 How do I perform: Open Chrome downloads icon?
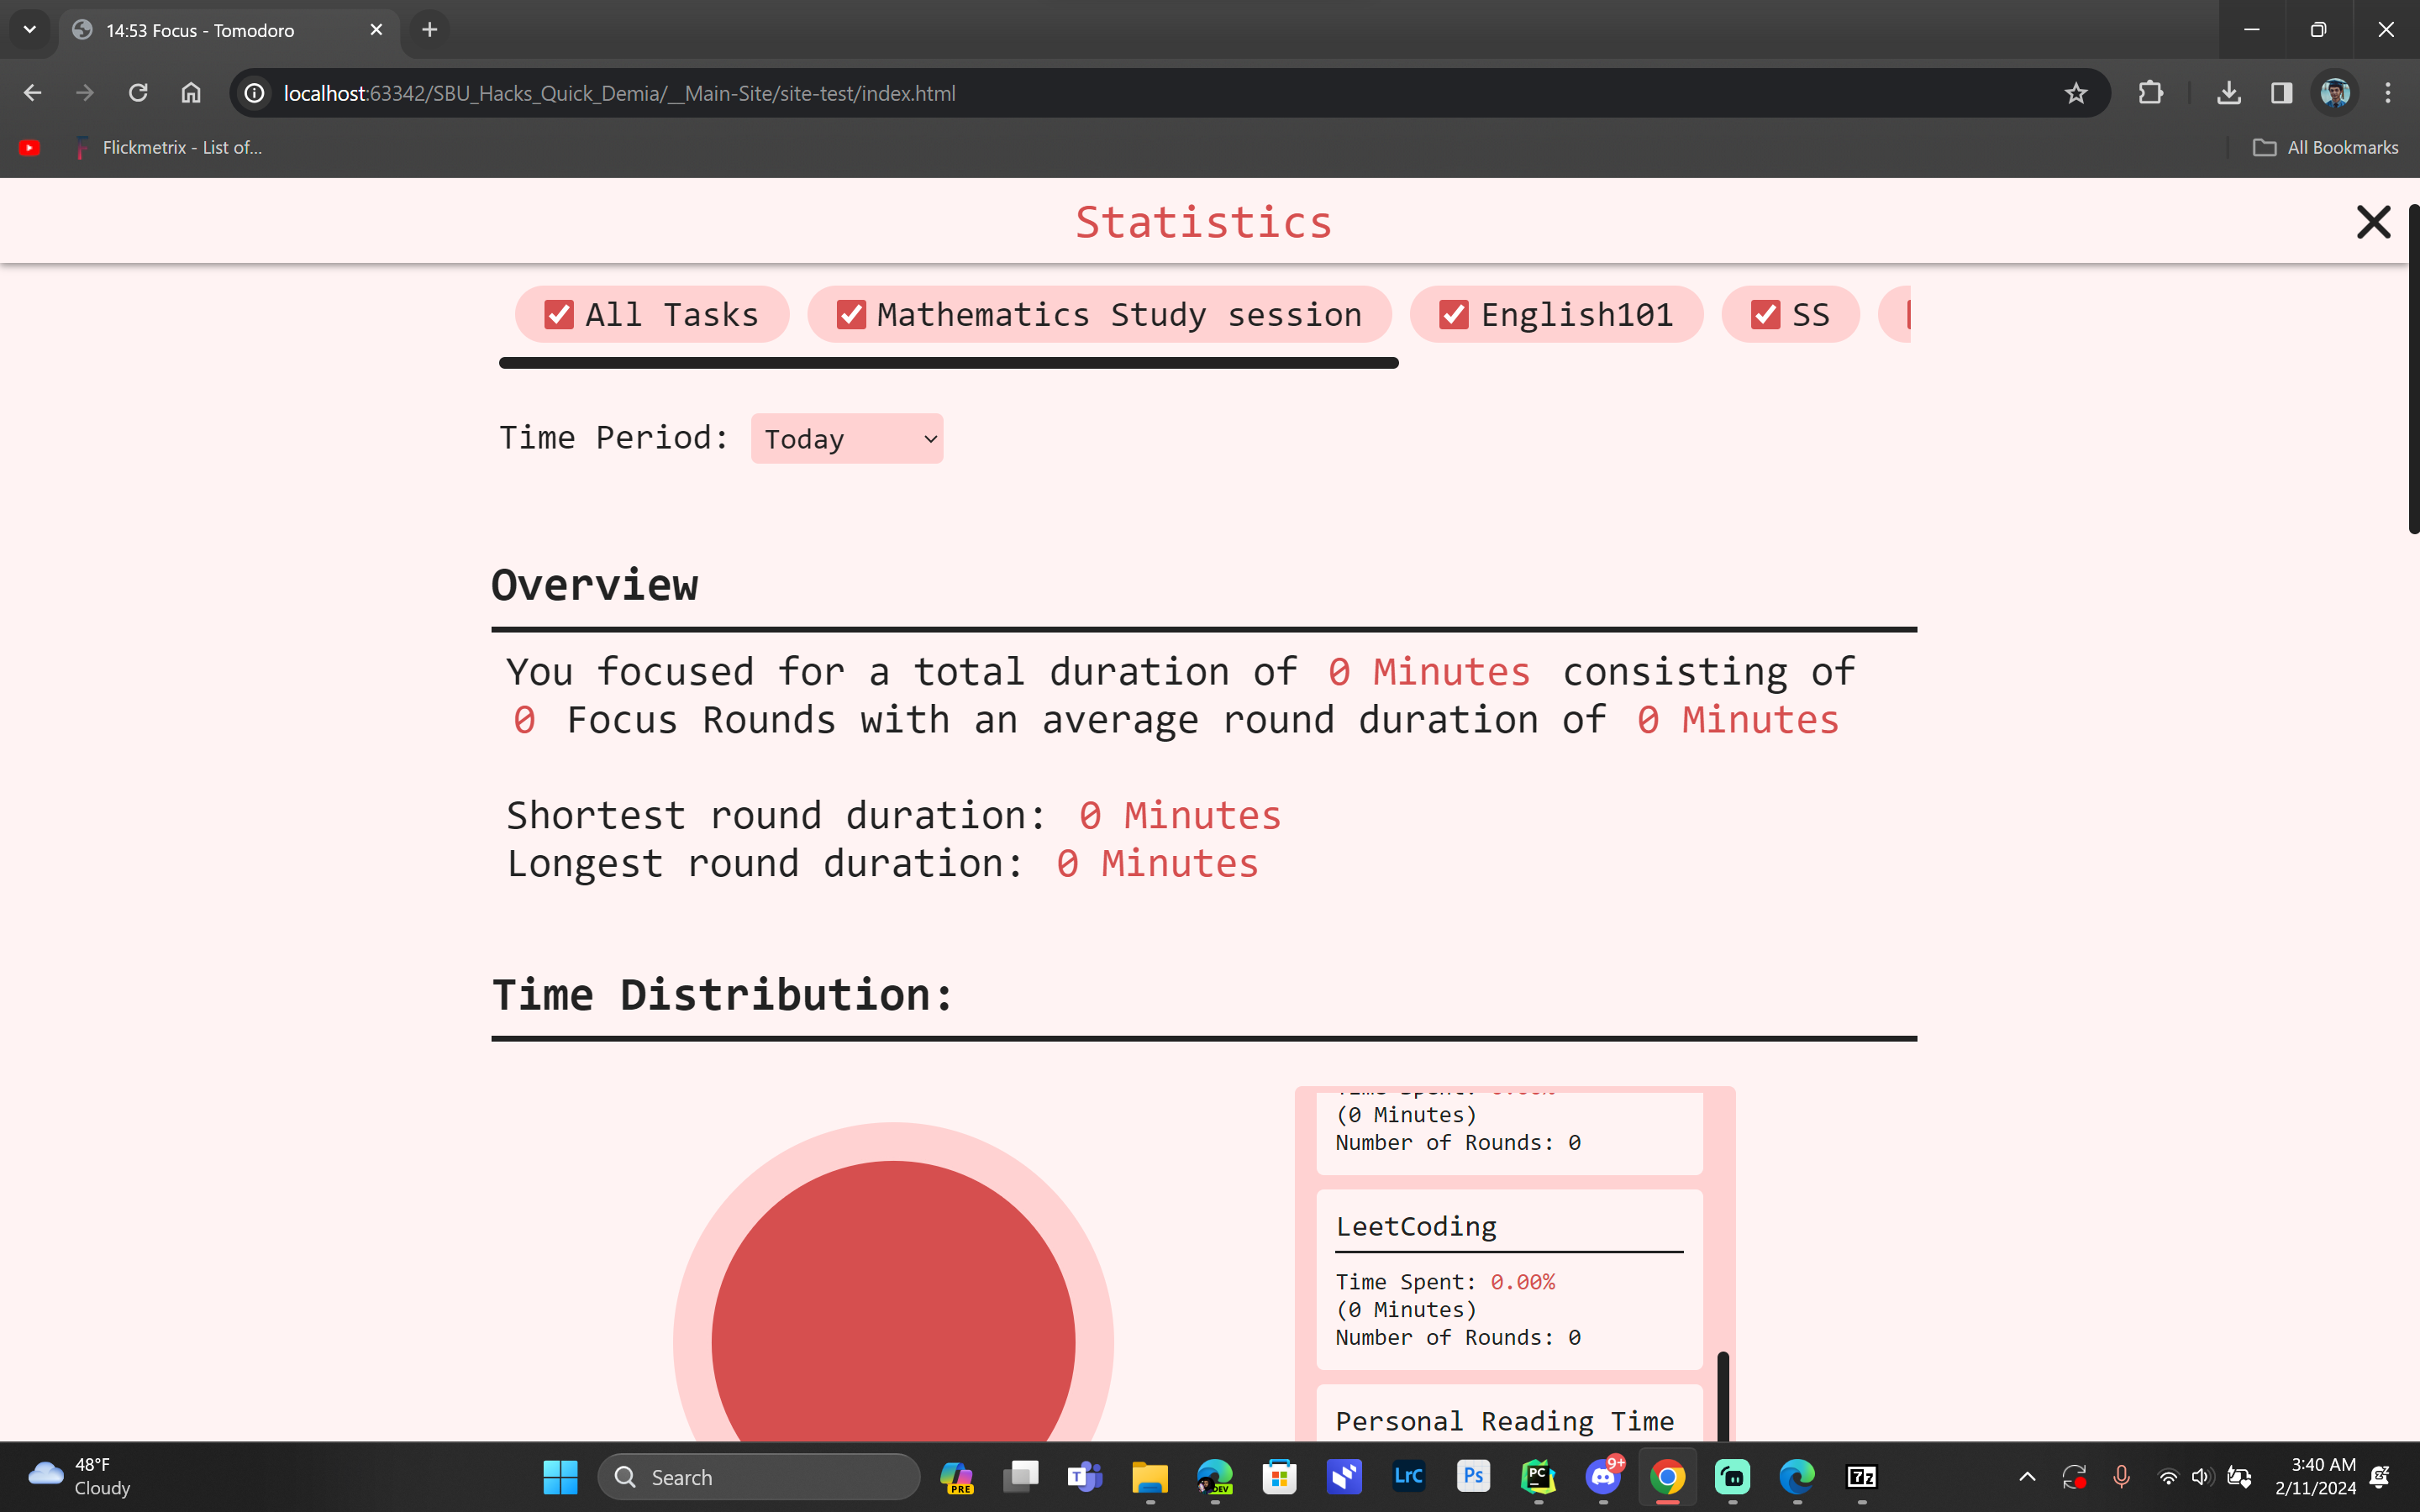pos(2228,93)
